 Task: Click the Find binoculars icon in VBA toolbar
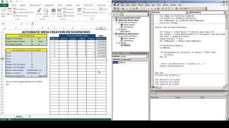[137, 9]
